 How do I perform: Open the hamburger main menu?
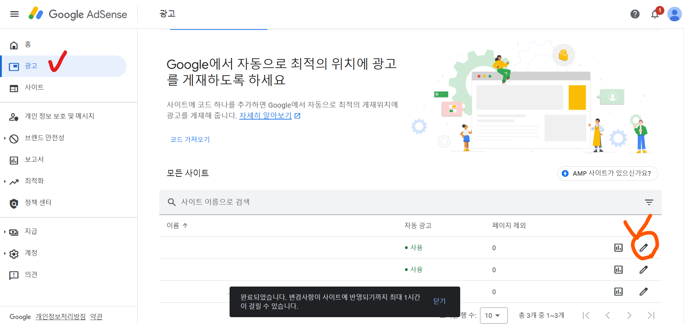click(x=14, y=14)
